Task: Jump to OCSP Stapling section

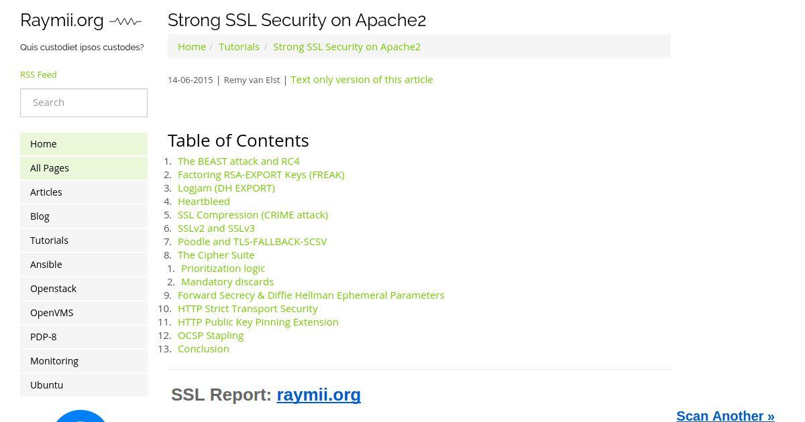Action: tap(211, 335)
